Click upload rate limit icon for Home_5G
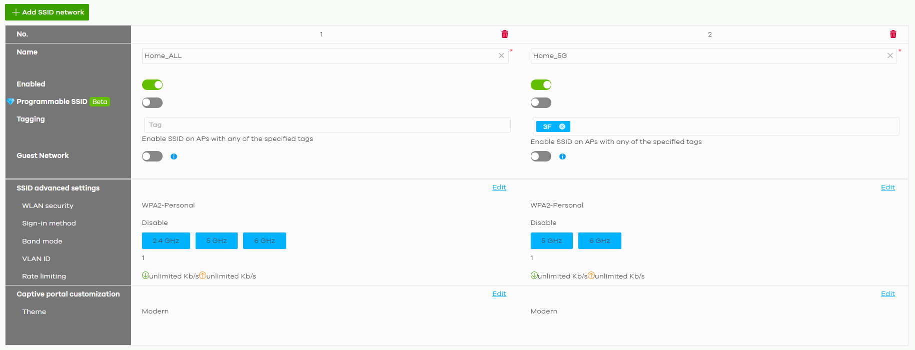 point(591,275)
